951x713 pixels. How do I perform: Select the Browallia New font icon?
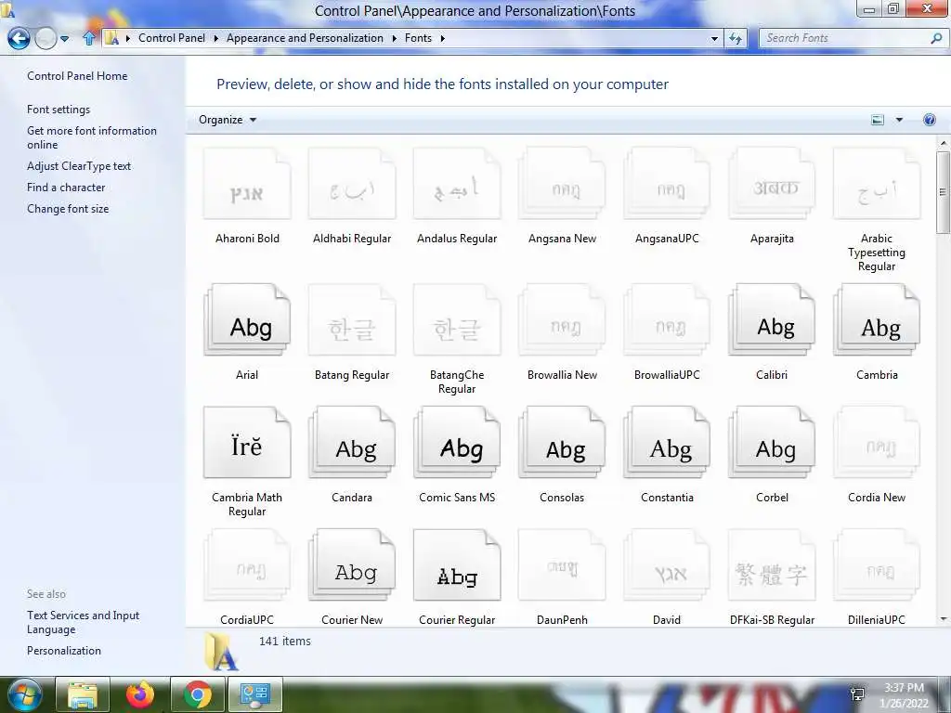point(562,320)
